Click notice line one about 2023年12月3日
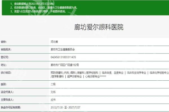169x112 pixels. click(32, 4)
